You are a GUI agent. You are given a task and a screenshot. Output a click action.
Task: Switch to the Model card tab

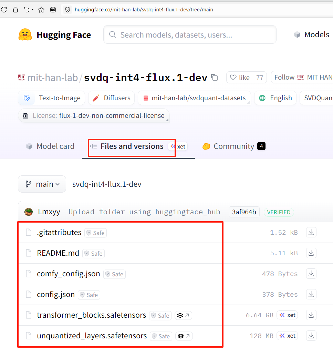pyautogui.click(x=50, y=146)
